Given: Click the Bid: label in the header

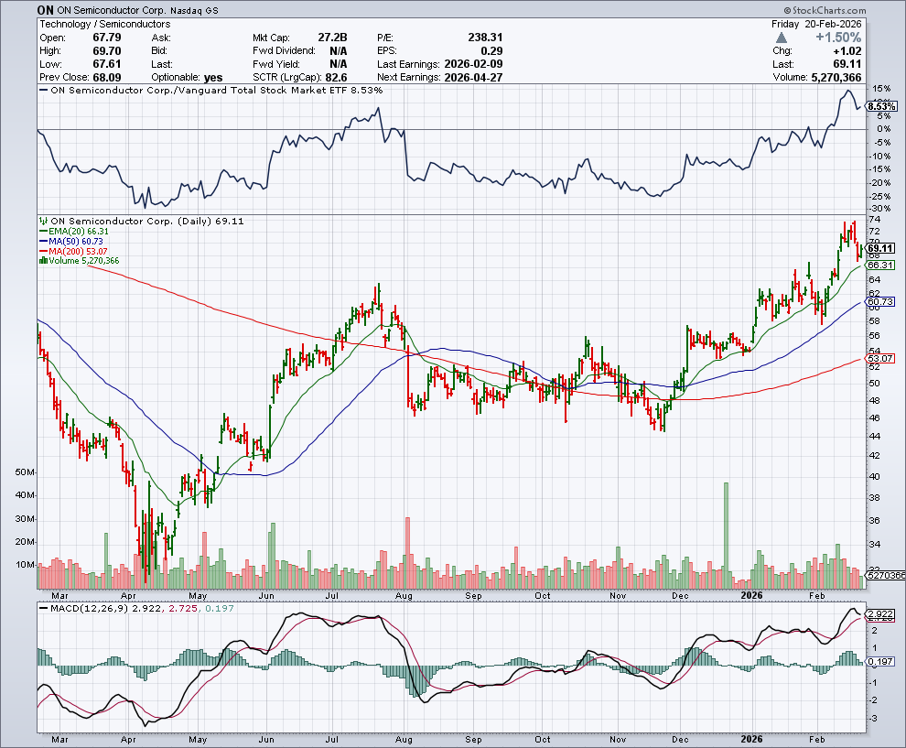Looking at the screenshot, I should pyautogui.click(x=159, y=51).
